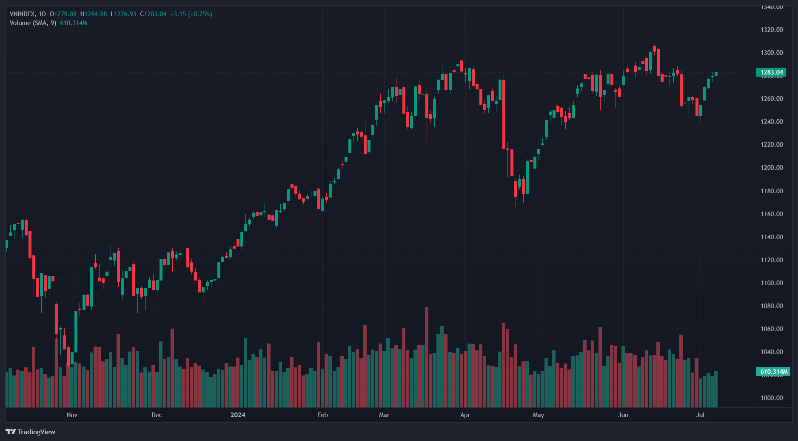Click the VNINDEX symbol label

tap(23, 14)
